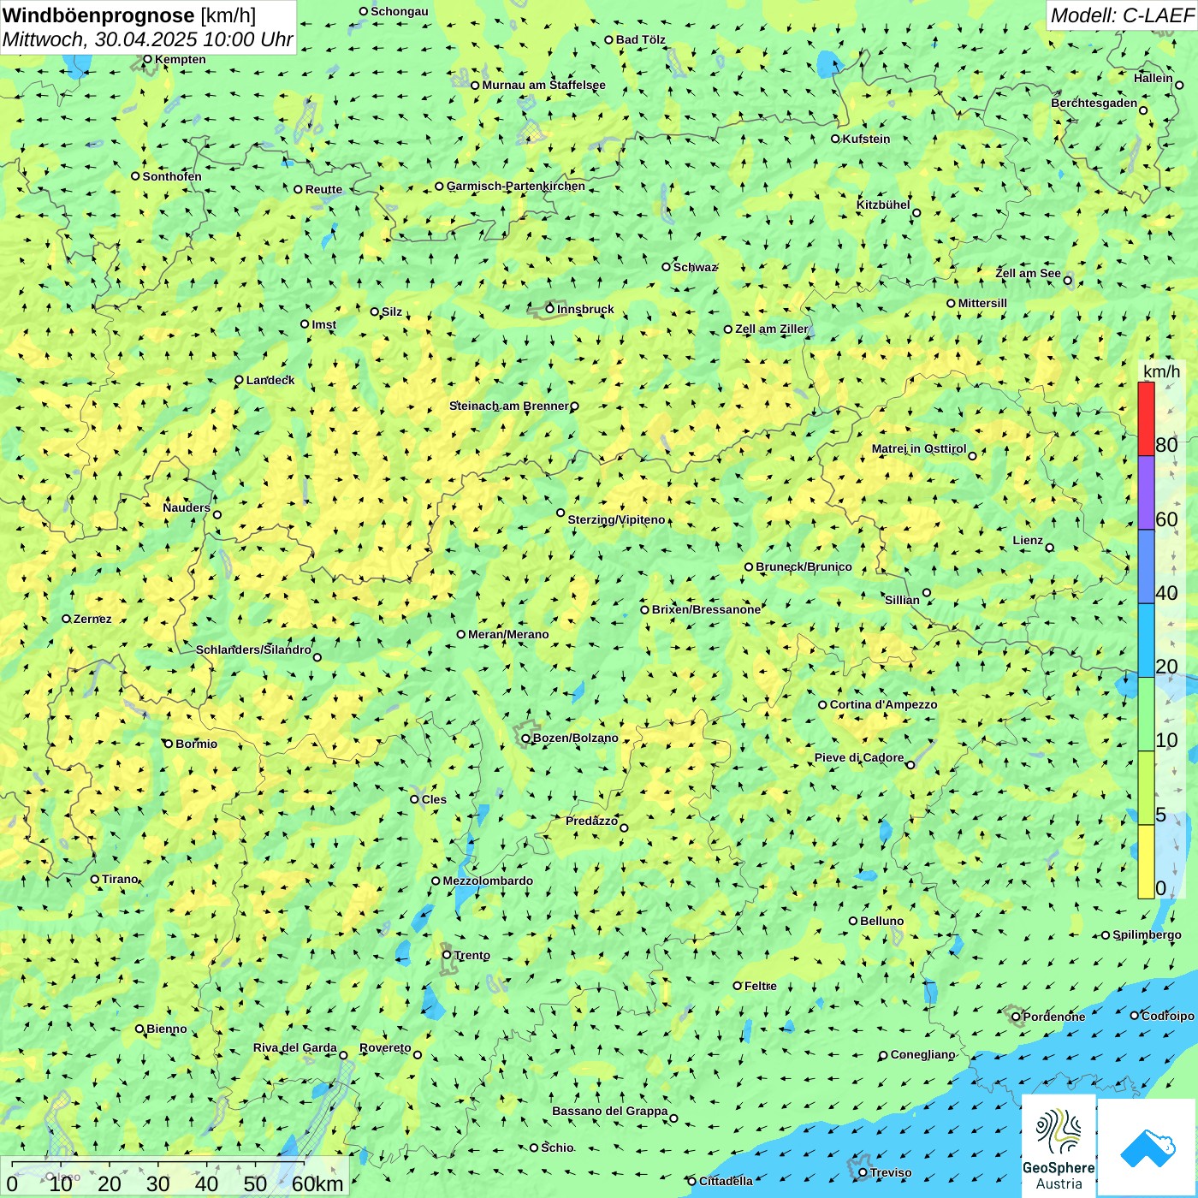
Task: Click the Garmisch-Partenkirchen station circle
Action: pyautogui.click(x=439, y=186)
